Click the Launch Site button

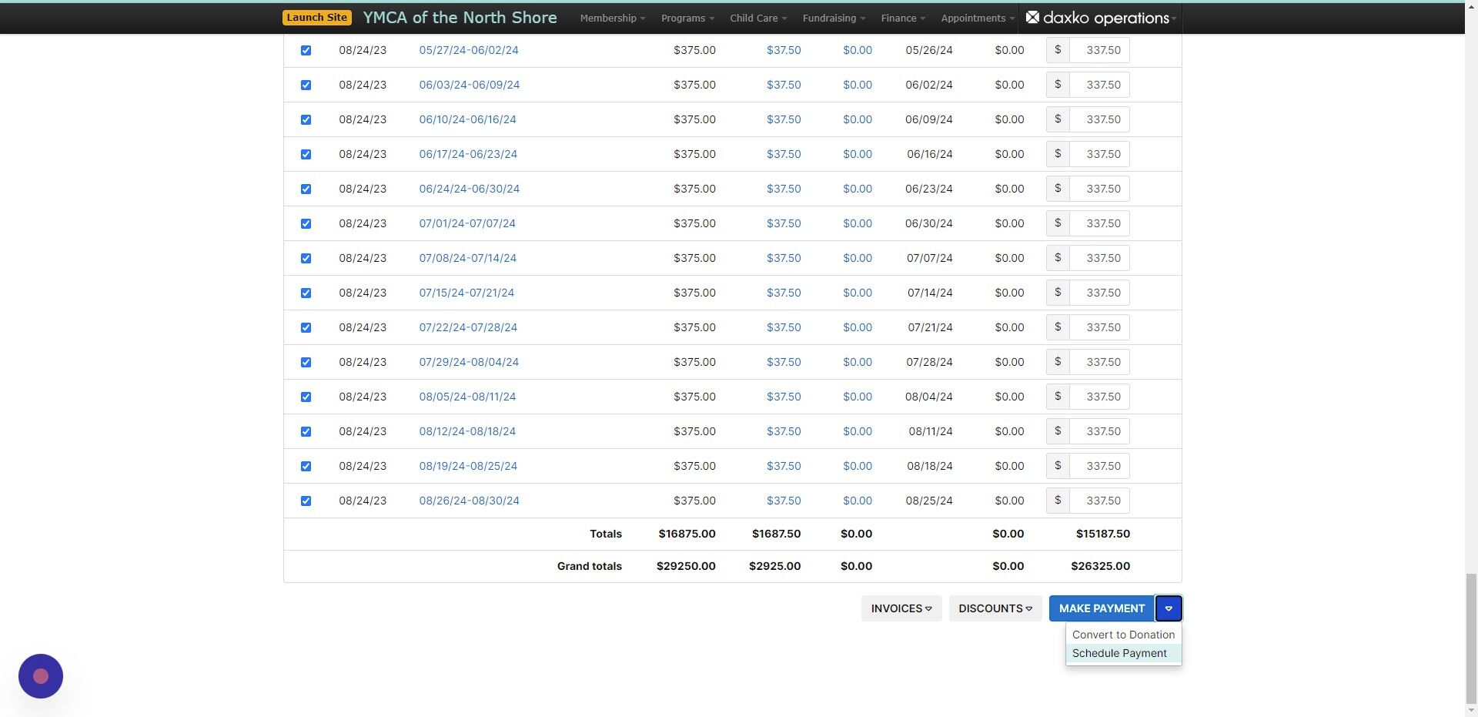point(316,18)
